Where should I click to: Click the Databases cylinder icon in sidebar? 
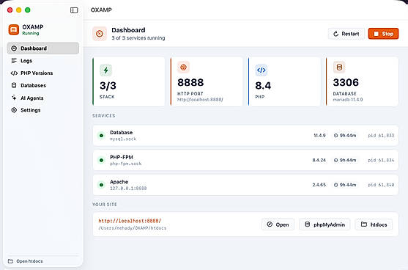[x=14, y=85]
